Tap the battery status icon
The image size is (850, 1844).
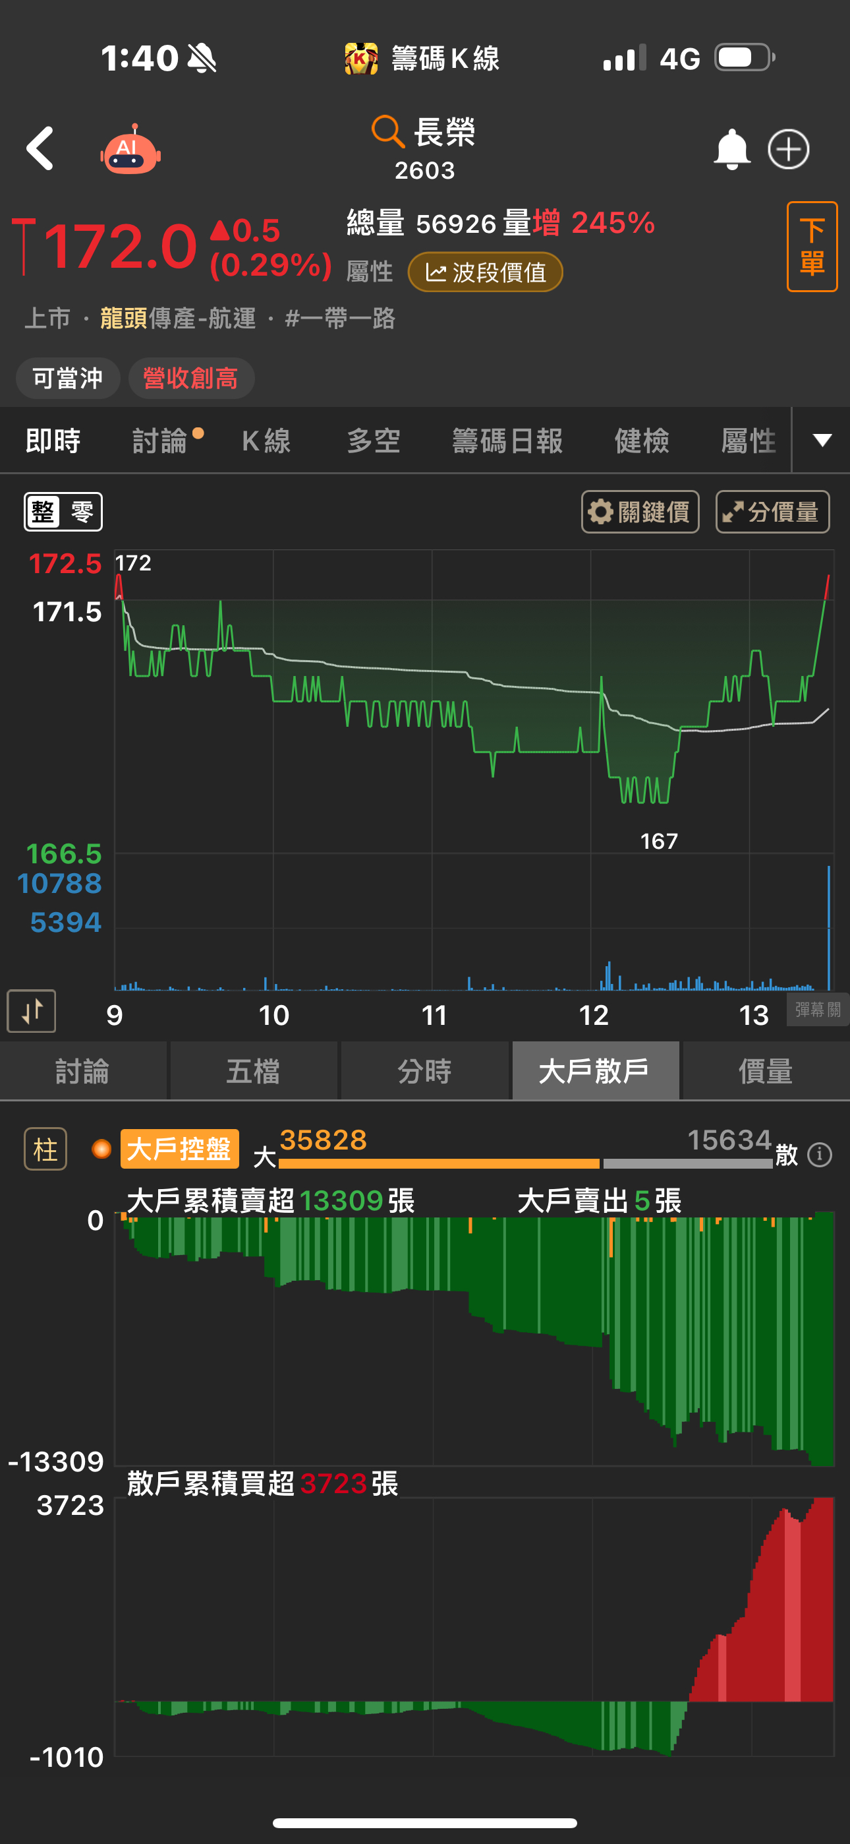click(745, 58)
